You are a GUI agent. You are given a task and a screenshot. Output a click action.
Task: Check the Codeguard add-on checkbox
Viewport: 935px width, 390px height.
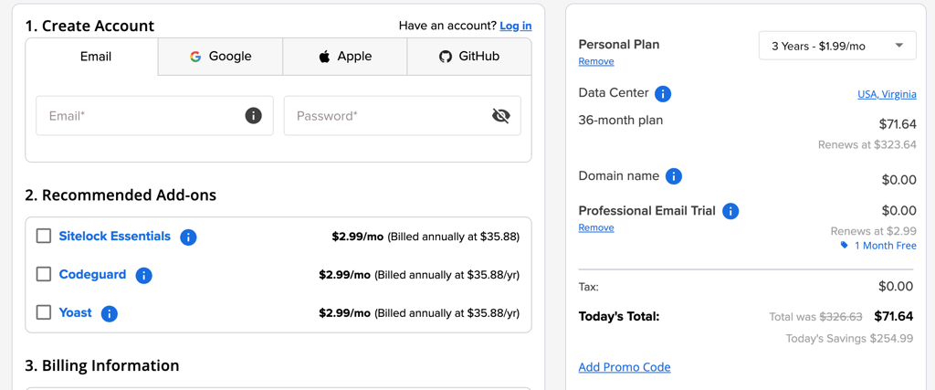(x=44, y=274)
